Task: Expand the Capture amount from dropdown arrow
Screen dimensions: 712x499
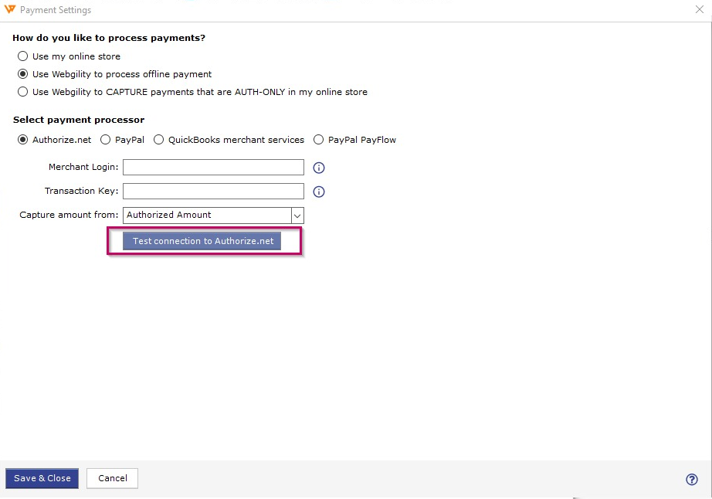Action: pos(297,216)
